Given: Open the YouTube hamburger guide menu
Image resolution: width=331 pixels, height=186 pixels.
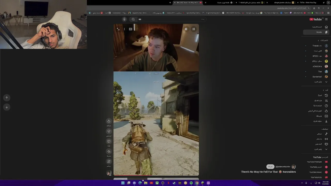Looking at the screenshot, I should pos(326,19).
